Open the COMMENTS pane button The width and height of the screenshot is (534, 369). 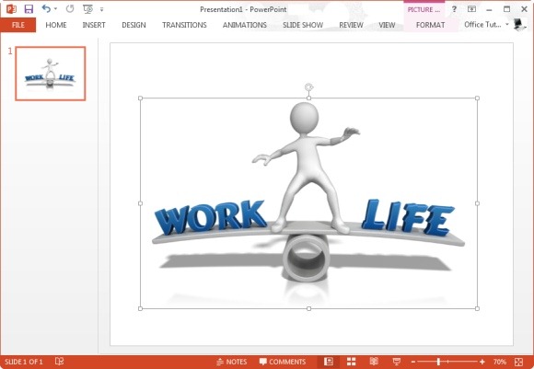click(283, 362)
